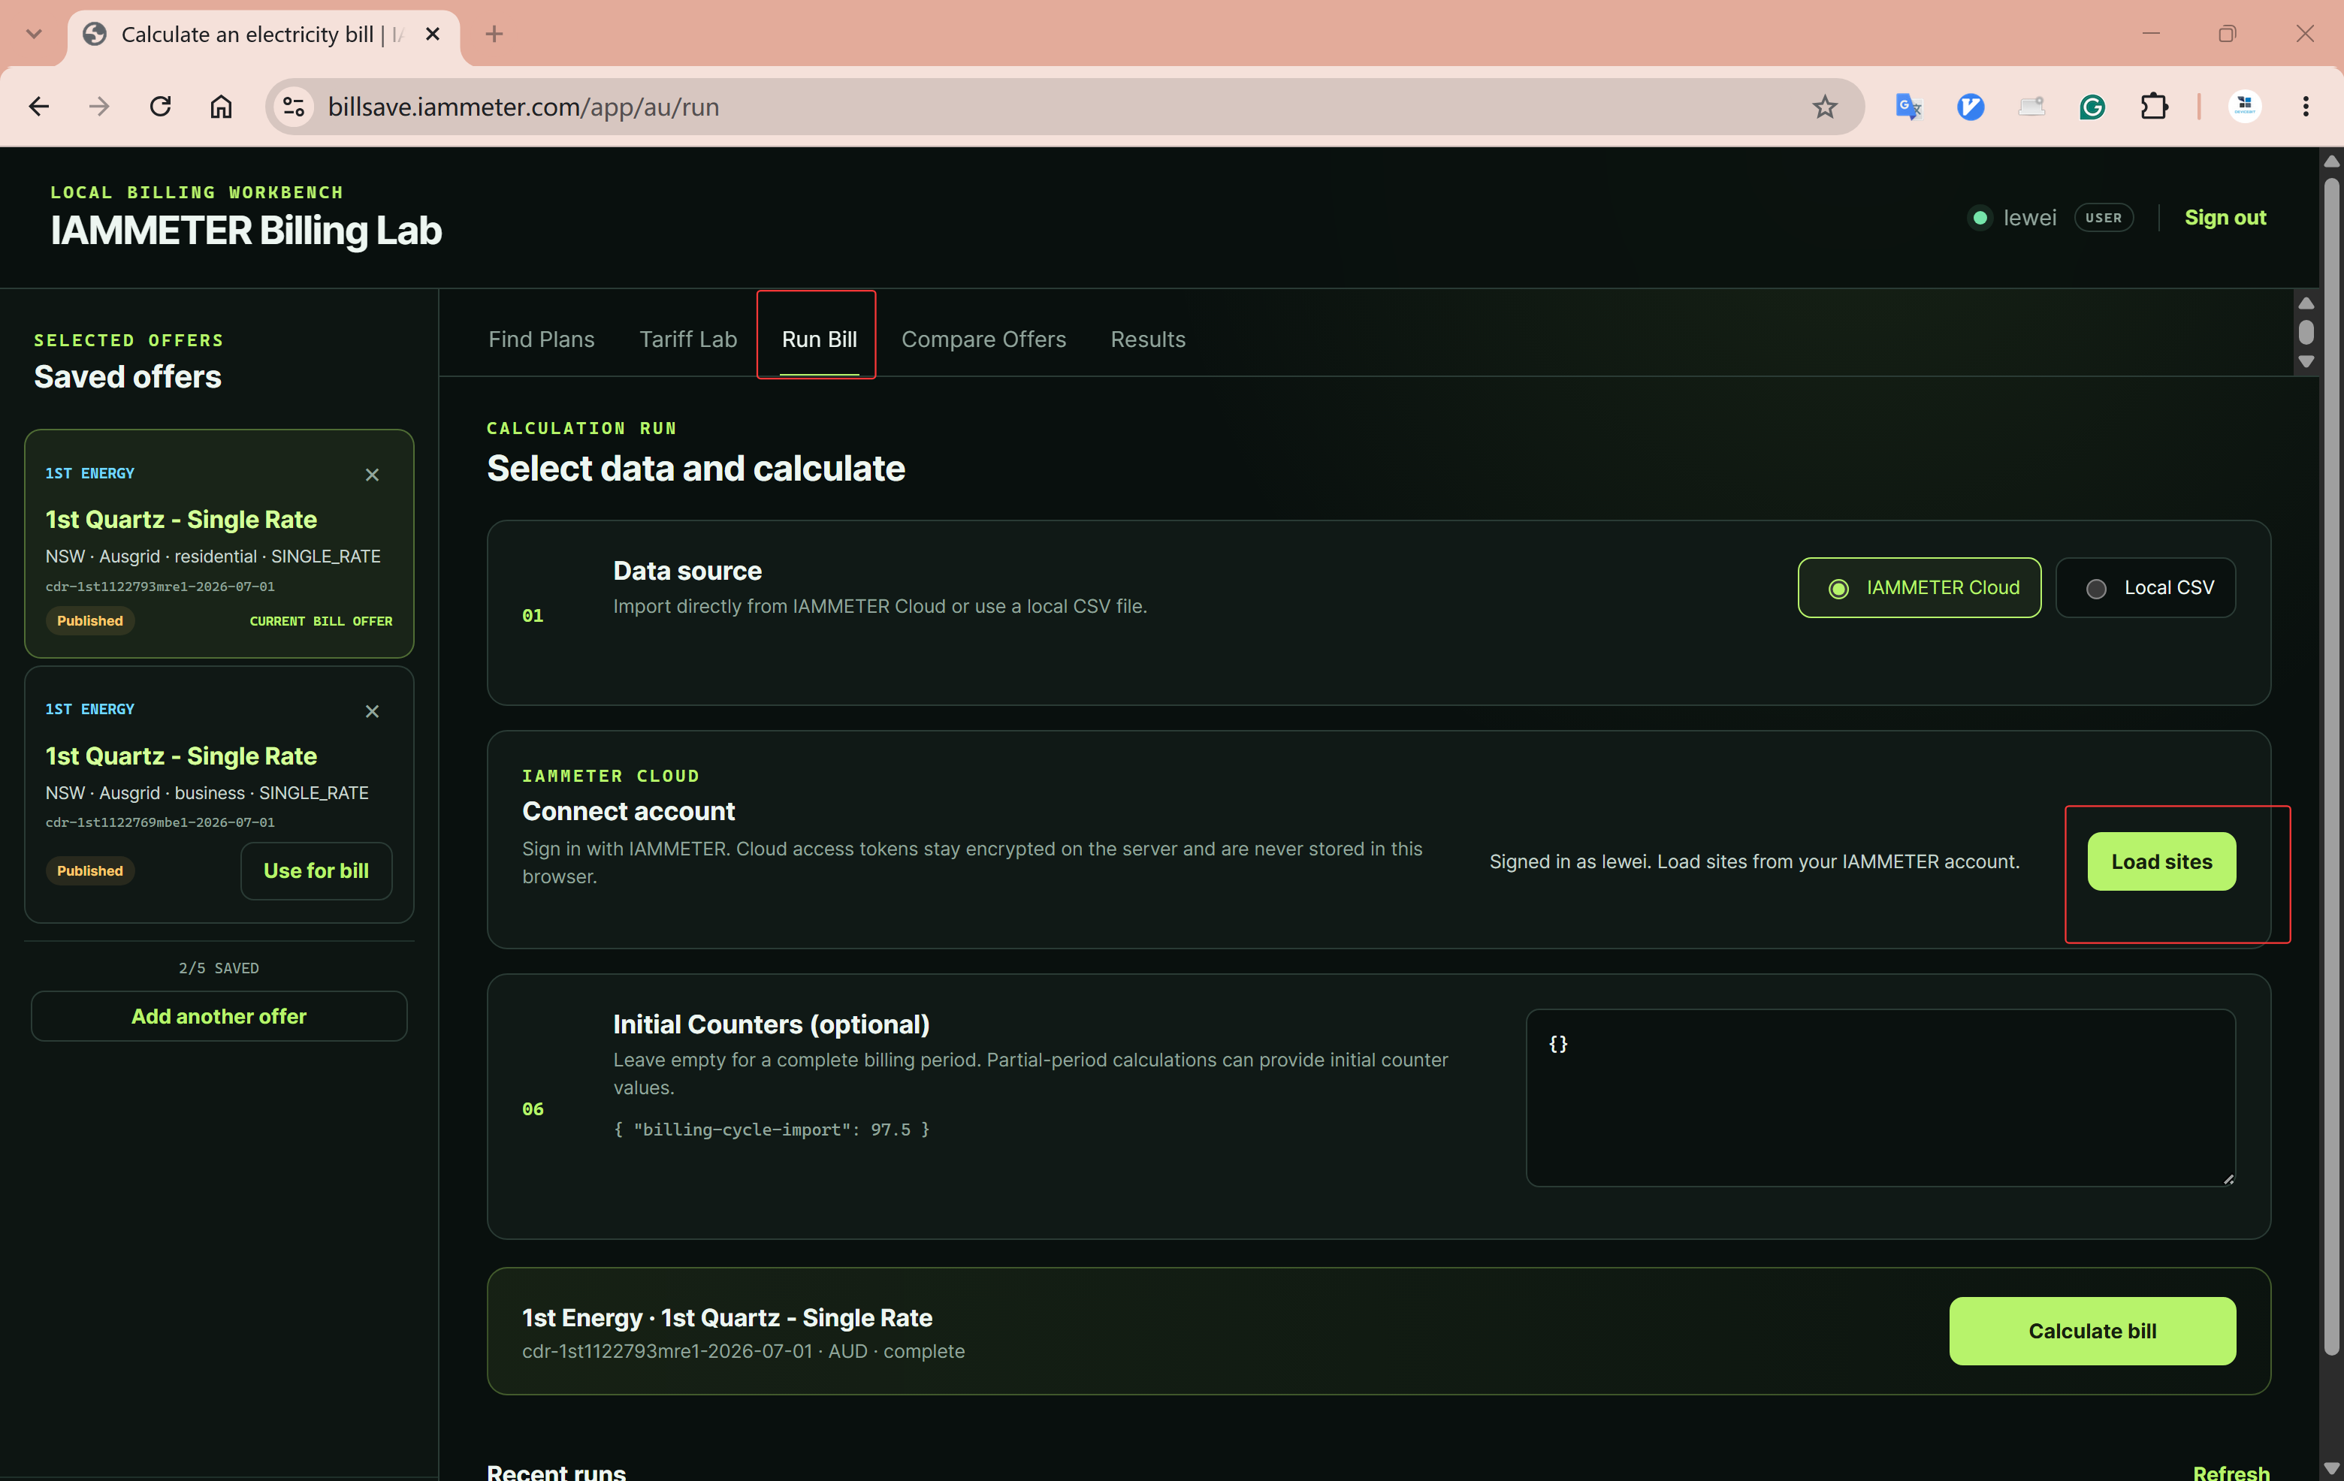This screenshot has height=1481, width=2344.
Task: Click the IAMMETER Billing Lab title
Action: click(x=246, y=231)
